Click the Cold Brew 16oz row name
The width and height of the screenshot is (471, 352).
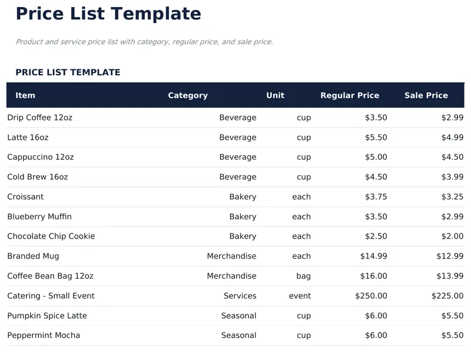coord(38,177)
